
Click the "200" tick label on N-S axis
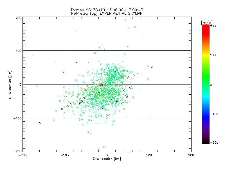tap(19, 18)
